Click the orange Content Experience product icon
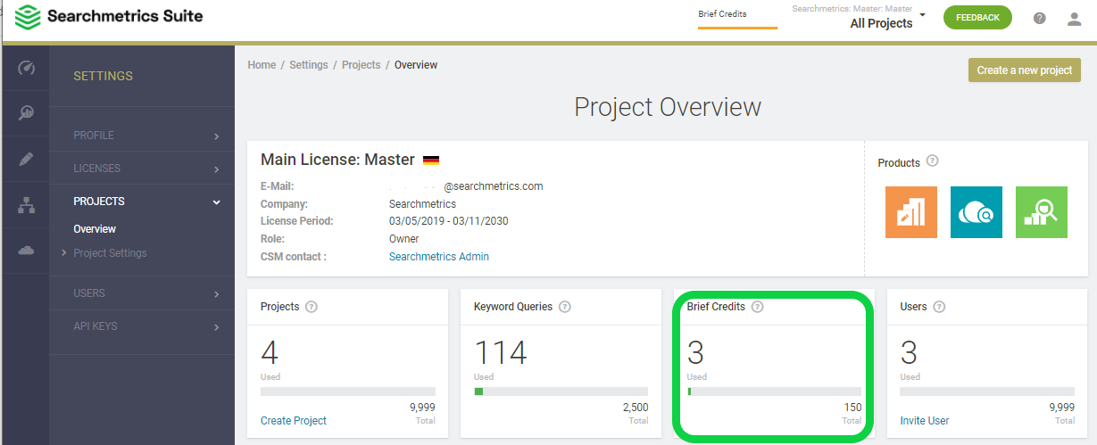The width and height of the screenshot is (1097, 445). click(x=911, y=212)
